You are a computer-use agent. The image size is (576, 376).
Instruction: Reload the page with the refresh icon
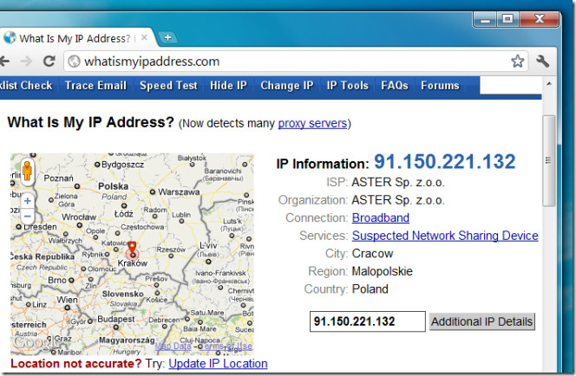(x=49, y=61)
